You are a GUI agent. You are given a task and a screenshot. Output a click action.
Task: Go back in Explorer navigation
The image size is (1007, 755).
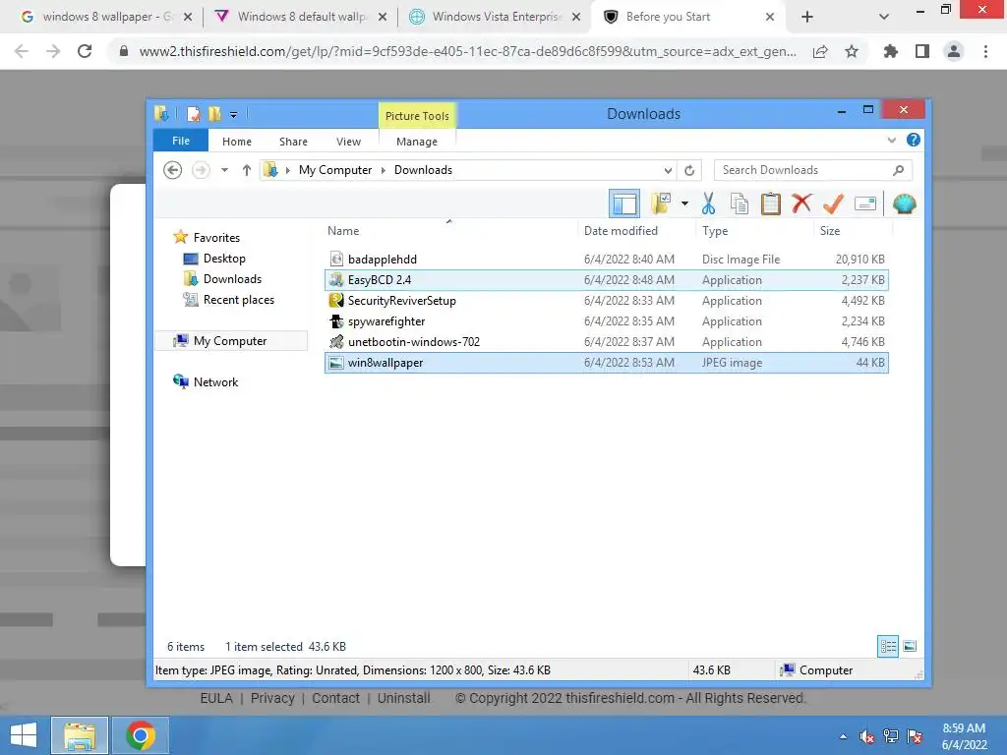coord(173,170)
